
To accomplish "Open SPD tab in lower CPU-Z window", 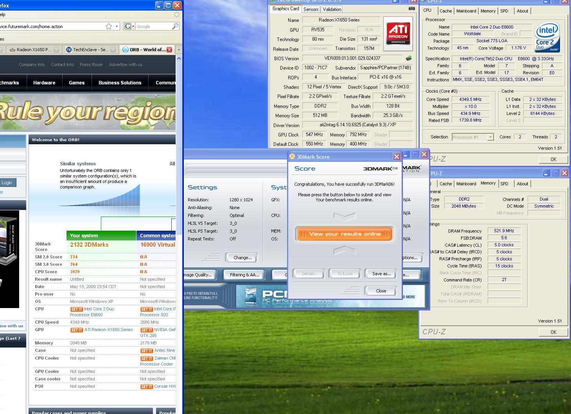I will click(505, 184).
